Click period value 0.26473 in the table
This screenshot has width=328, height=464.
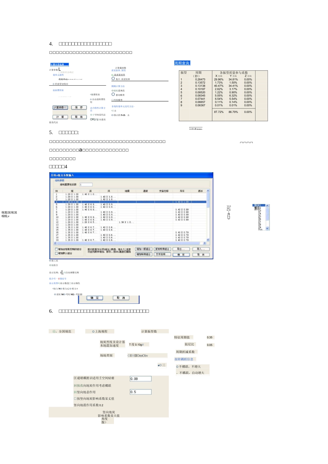(200, 79)
